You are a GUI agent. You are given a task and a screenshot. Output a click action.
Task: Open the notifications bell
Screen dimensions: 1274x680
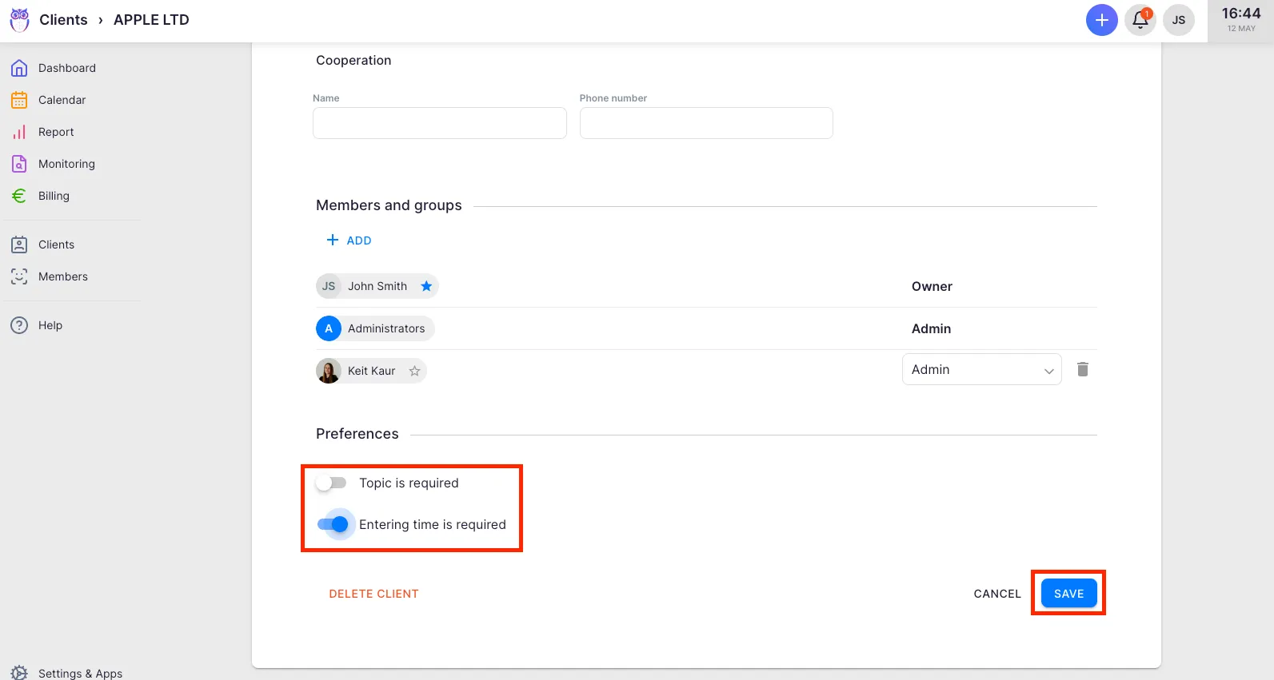1140,20
